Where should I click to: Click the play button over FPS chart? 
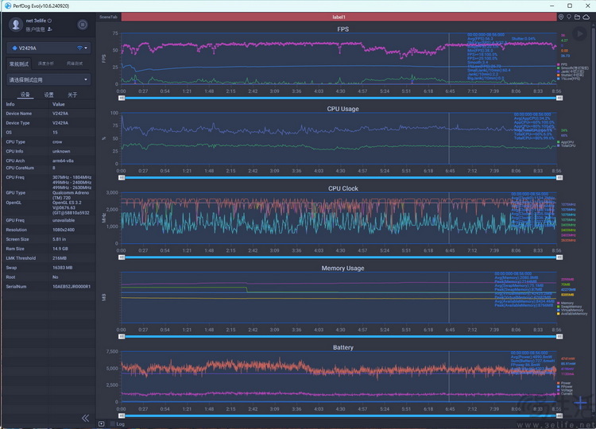click(579, 34)
